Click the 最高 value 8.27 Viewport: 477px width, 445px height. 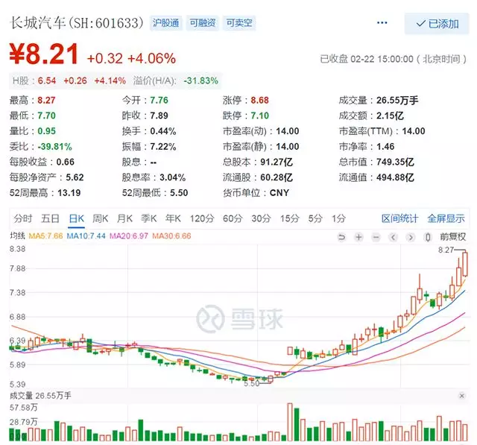click(46, 101)
